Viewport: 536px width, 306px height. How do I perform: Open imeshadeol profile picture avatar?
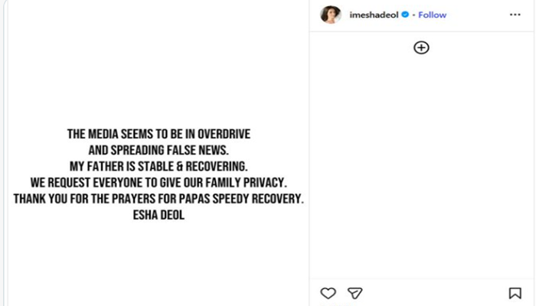(x=331, y=15)
